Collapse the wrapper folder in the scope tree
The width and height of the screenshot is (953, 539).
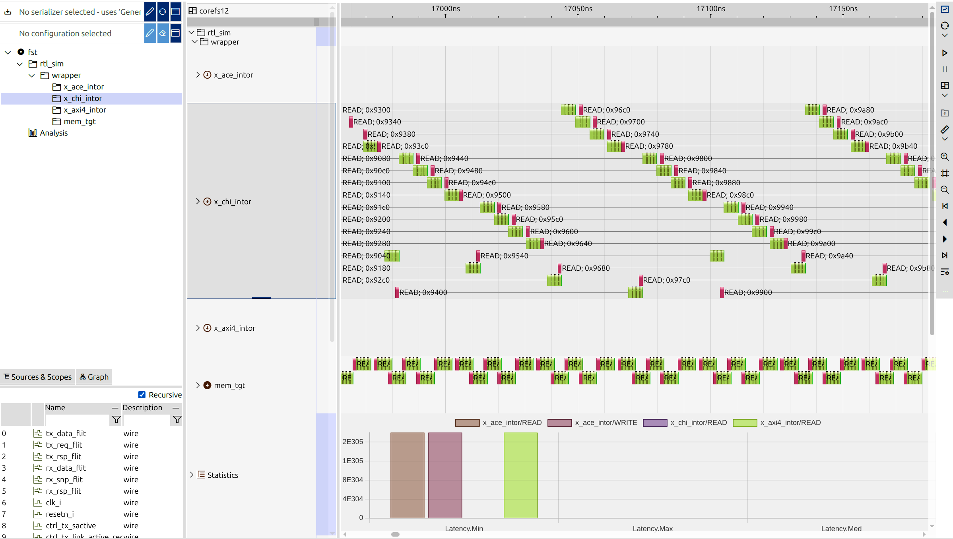(32, 75)
